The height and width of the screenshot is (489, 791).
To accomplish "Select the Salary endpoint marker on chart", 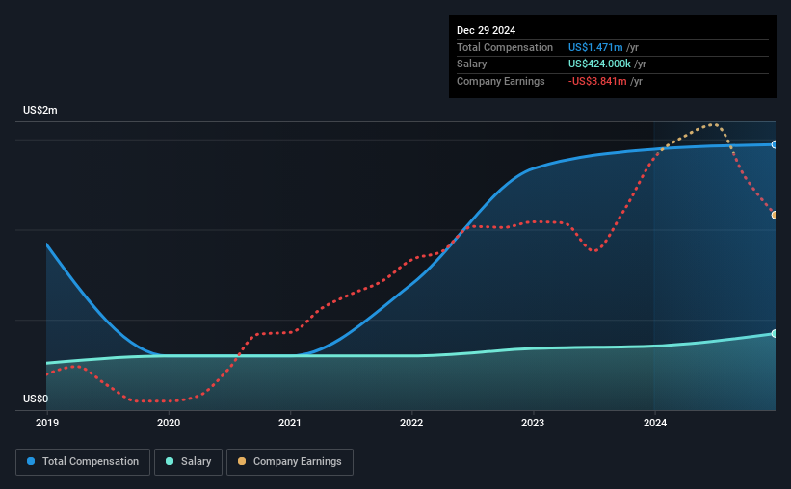I will coord(775,334).
